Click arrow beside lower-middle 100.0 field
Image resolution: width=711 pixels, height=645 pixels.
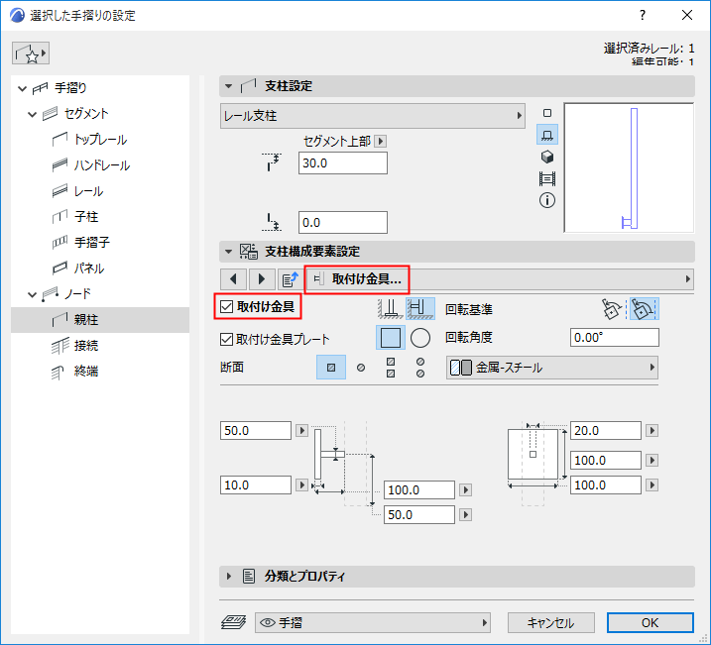coord(466,490)
